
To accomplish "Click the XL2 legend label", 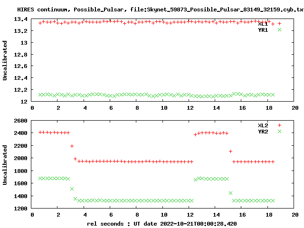I will pyautogui.click(x=263, y=125).
